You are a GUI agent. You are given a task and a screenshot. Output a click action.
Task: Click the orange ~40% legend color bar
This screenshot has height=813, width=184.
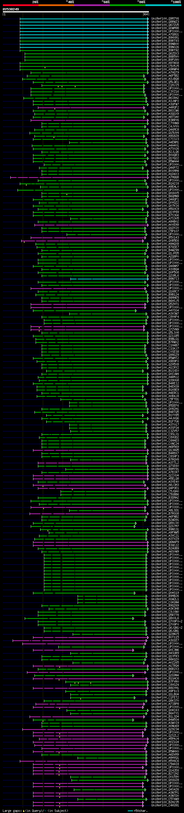click(x=56, y=5)
